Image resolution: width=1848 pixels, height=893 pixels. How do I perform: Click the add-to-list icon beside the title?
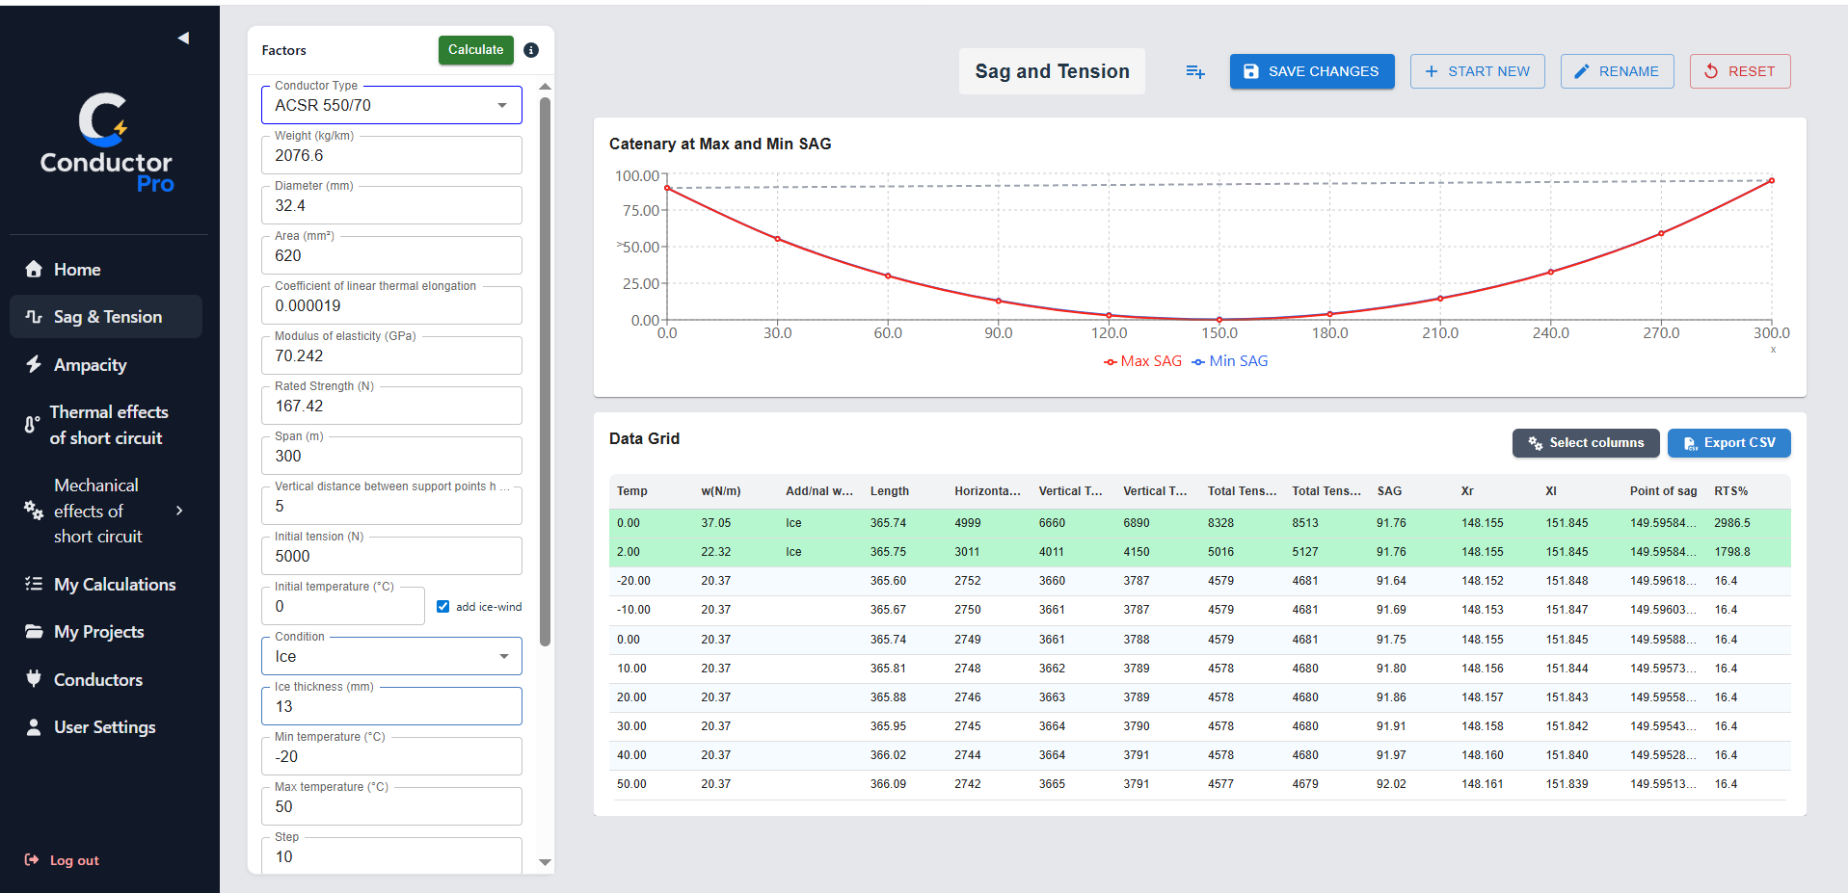pyautogui.click(x=1195, y=71)
